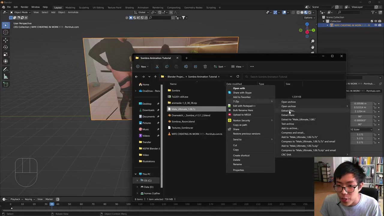Switch to the Animation workspace tab
Screen dimensions: 384x216
point(143,7)
